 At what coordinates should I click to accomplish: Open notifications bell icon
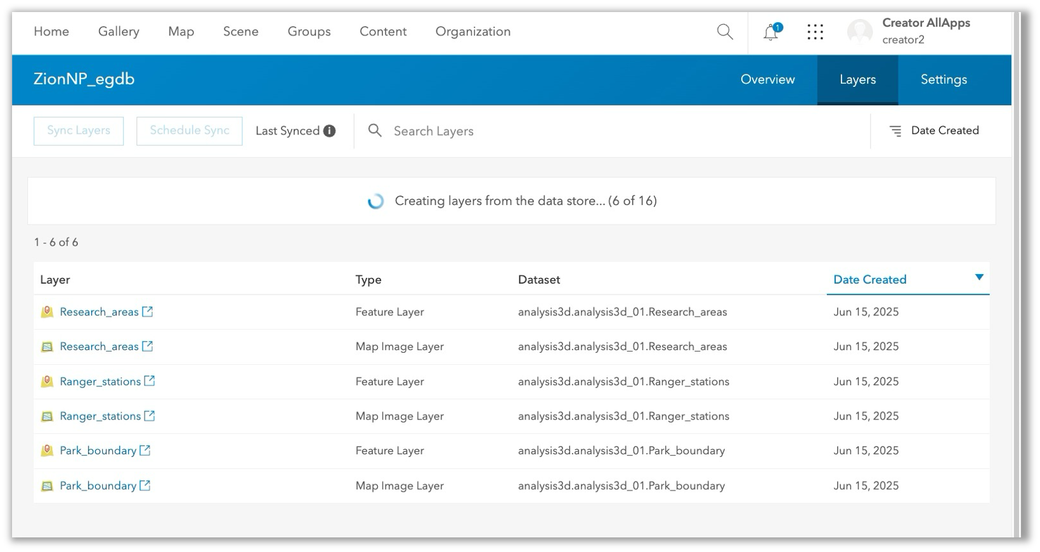pos(771,32)
